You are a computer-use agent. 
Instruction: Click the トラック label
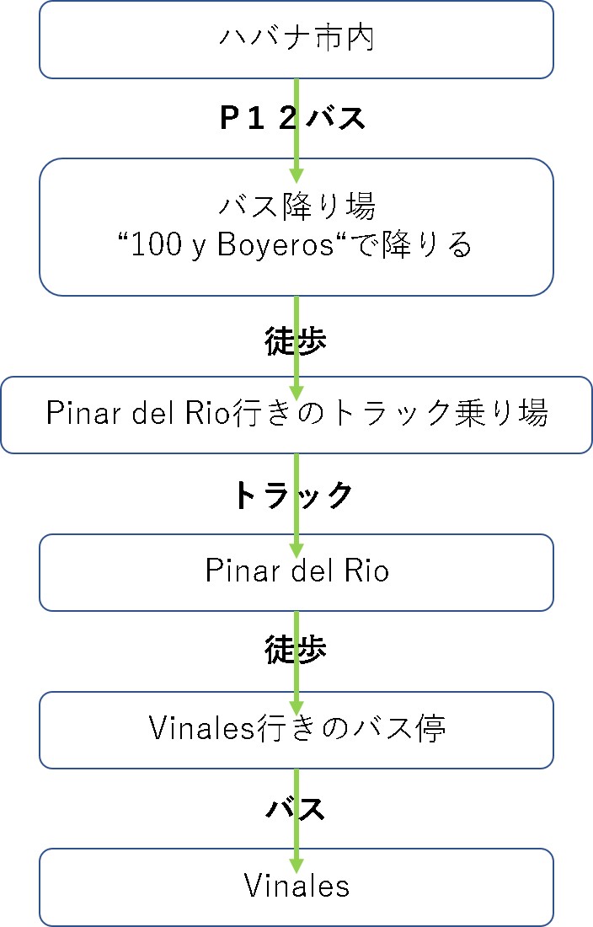(293, 495)
